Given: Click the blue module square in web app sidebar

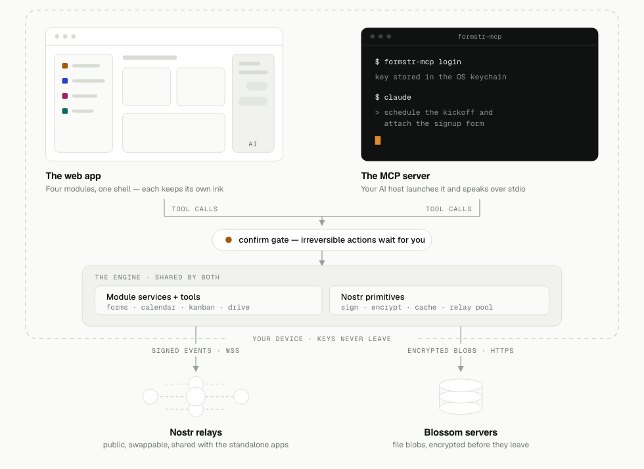Looking at the screenshot, I should pyautogui.click(x=65, y=81).
